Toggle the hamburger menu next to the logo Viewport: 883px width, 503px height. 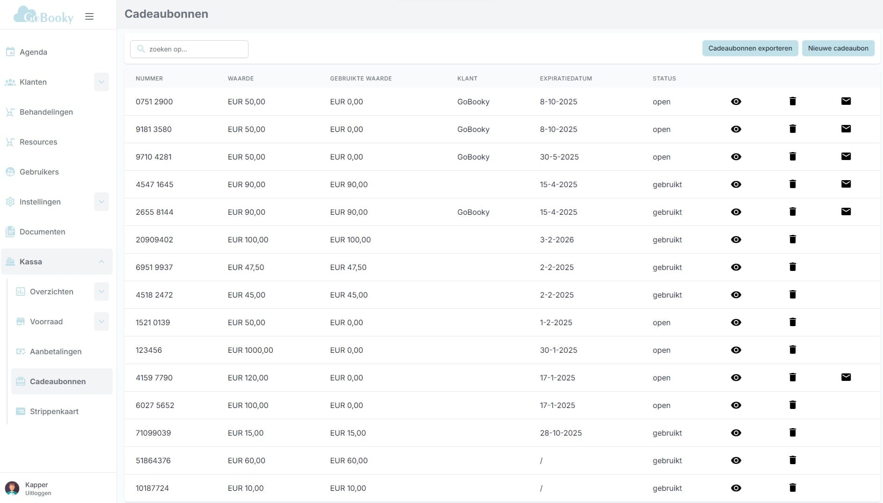pyautogui.click(x=89, y=16)
